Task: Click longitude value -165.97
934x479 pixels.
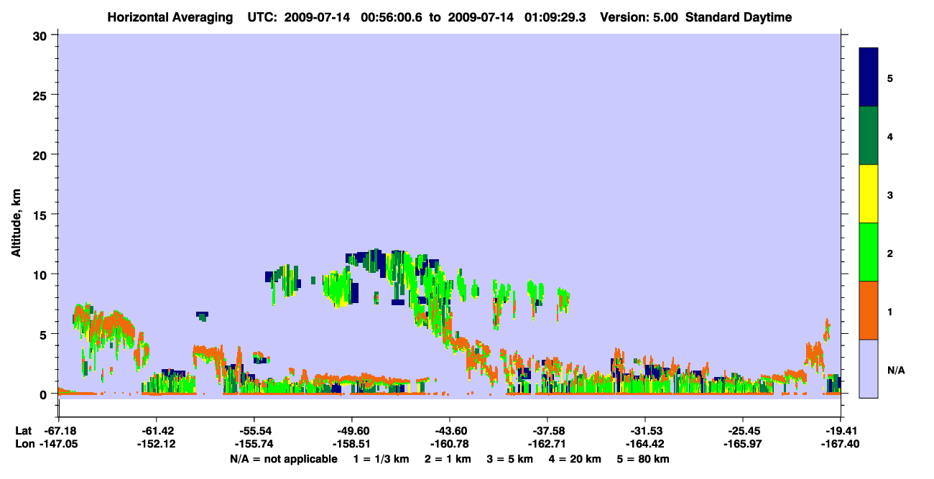Action: [743, 445]
